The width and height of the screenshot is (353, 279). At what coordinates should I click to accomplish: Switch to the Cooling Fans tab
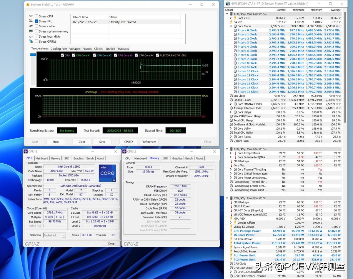click(x=59, y=49)
